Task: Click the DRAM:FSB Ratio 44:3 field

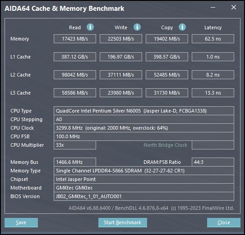Action: coord(213,162)
